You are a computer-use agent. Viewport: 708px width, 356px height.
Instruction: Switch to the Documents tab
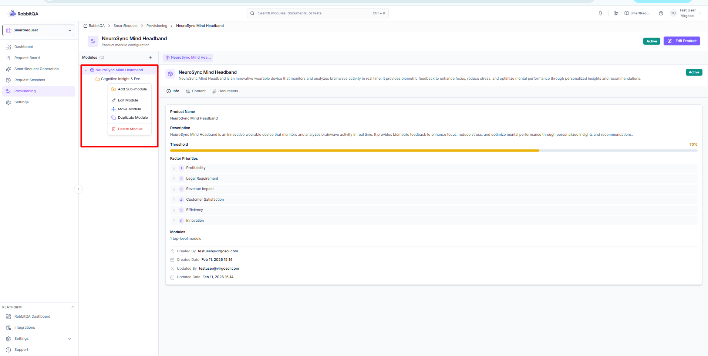point(225,91)
